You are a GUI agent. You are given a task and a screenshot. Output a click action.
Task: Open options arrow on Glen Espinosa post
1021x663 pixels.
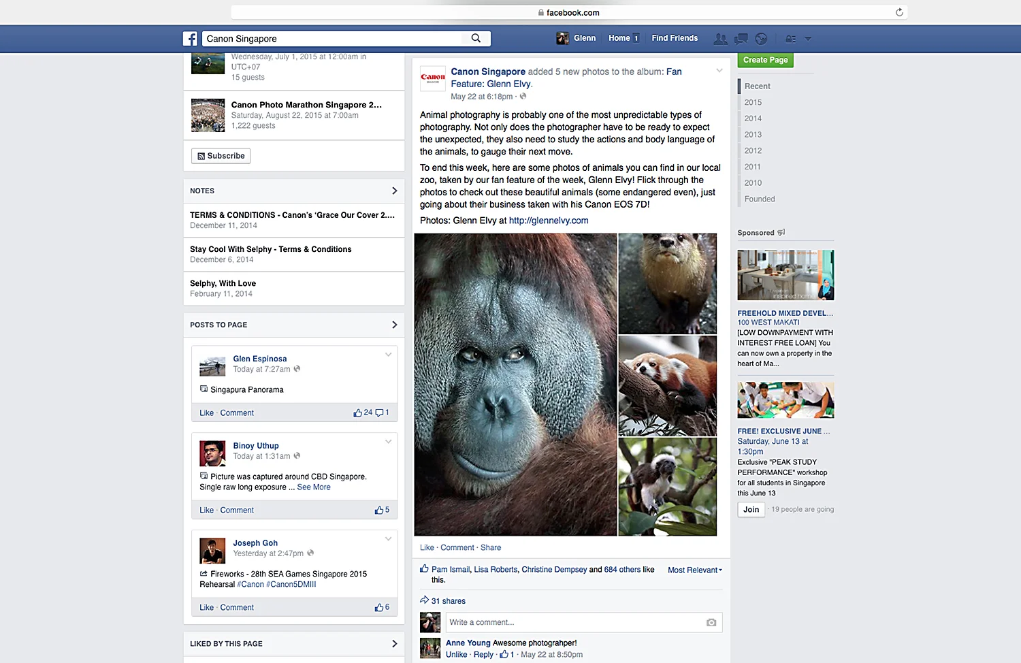(x=388, y=355)
